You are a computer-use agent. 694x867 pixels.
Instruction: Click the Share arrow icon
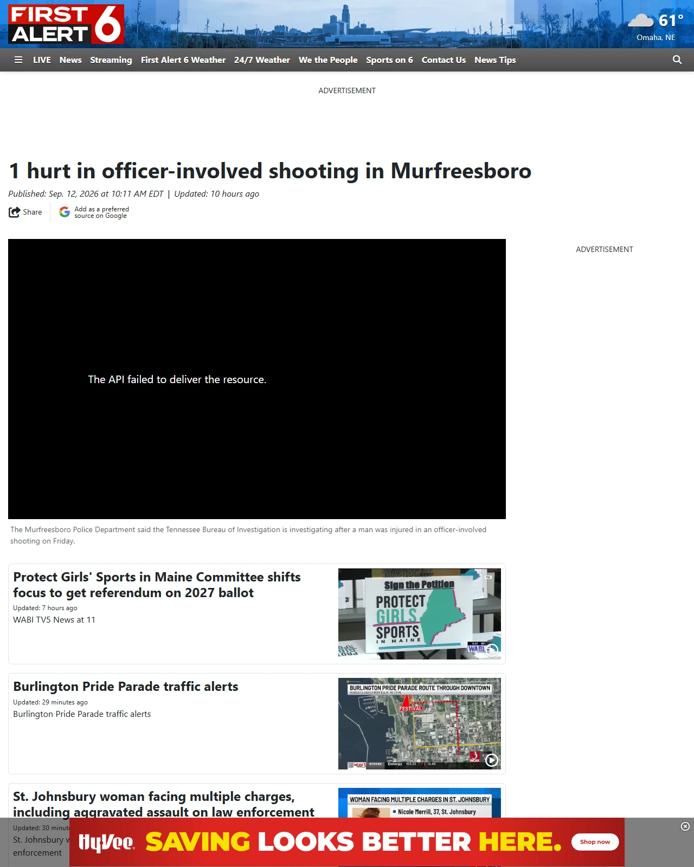coord(14,212)
